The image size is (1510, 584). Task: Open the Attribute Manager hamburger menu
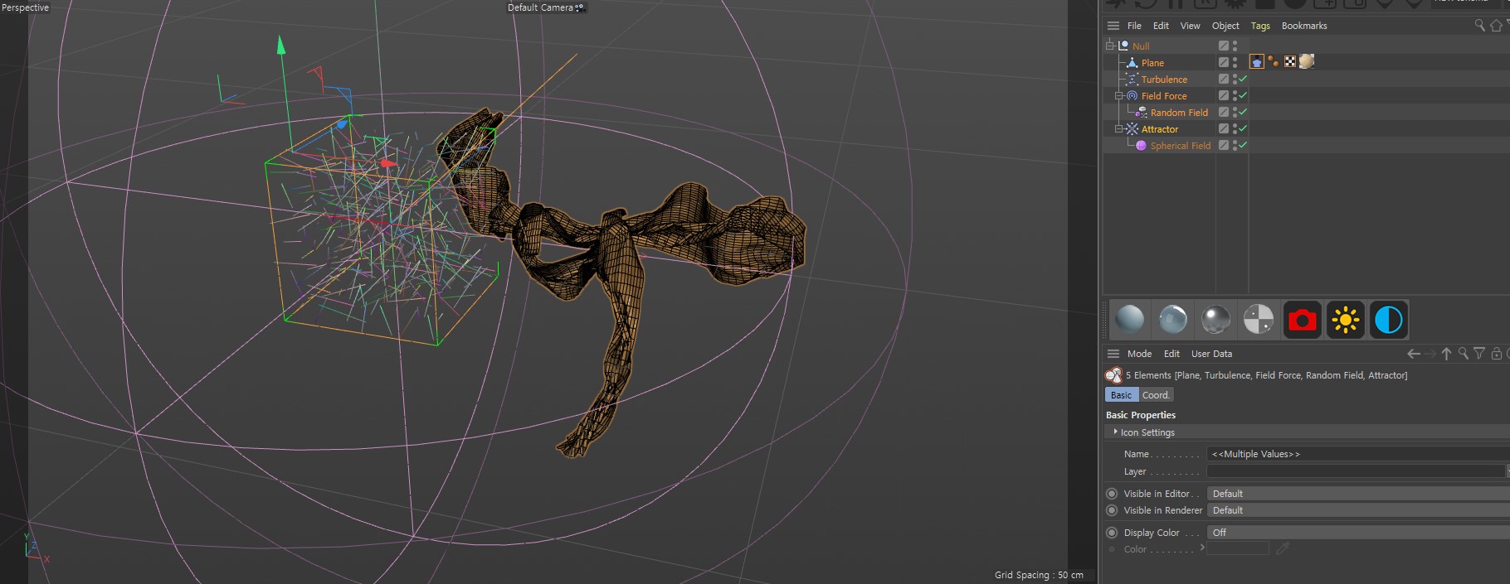click(1113, 354)
